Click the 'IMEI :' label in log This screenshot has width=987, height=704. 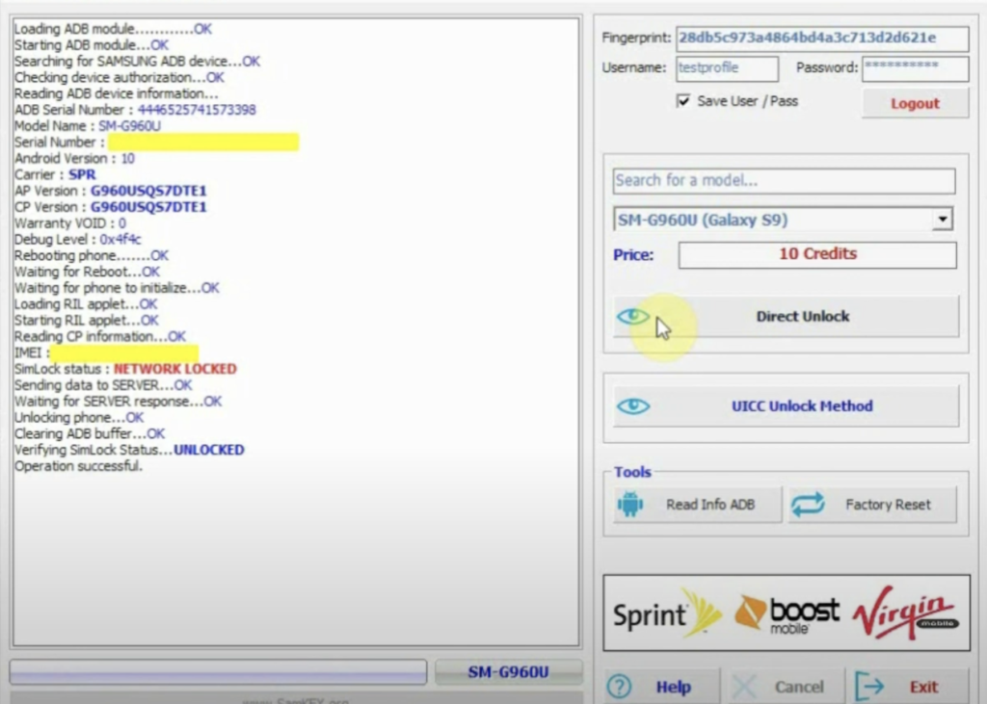[32, 352]
